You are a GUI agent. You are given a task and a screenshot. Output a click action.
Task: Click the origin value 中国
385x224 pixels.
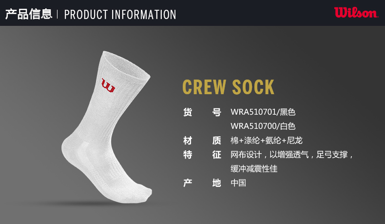pos(238,183)
